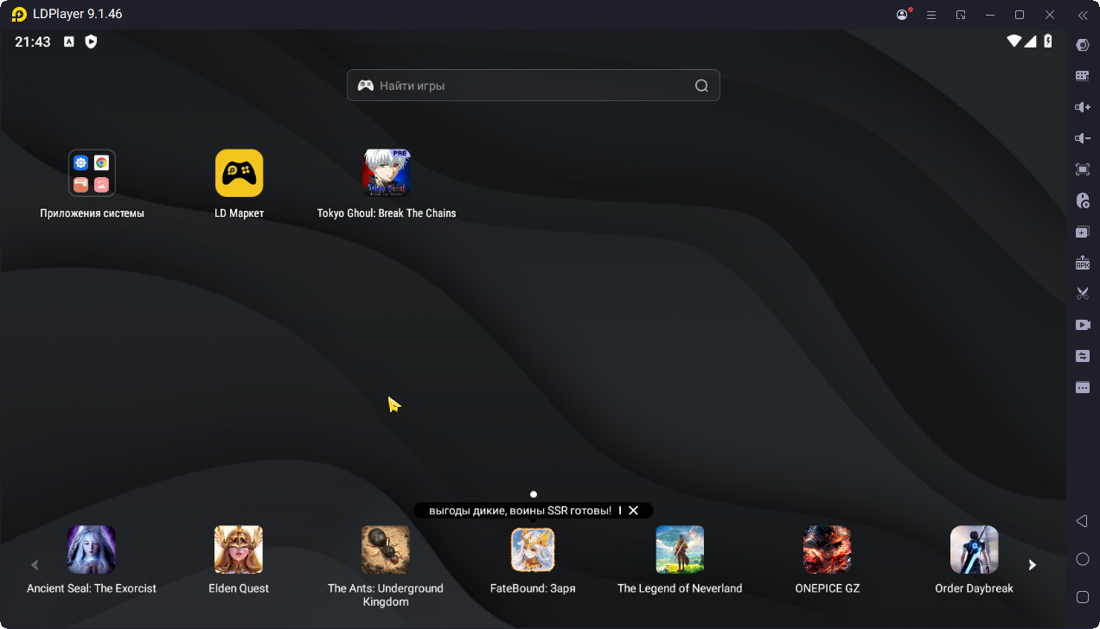Click the battery status icon

(1048, 41)
